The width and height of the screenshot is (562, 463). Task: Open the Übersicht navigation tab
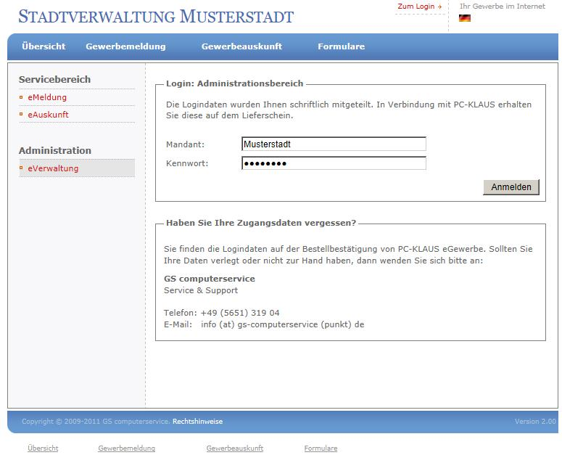pyautogui.click(x=44, y=46)
